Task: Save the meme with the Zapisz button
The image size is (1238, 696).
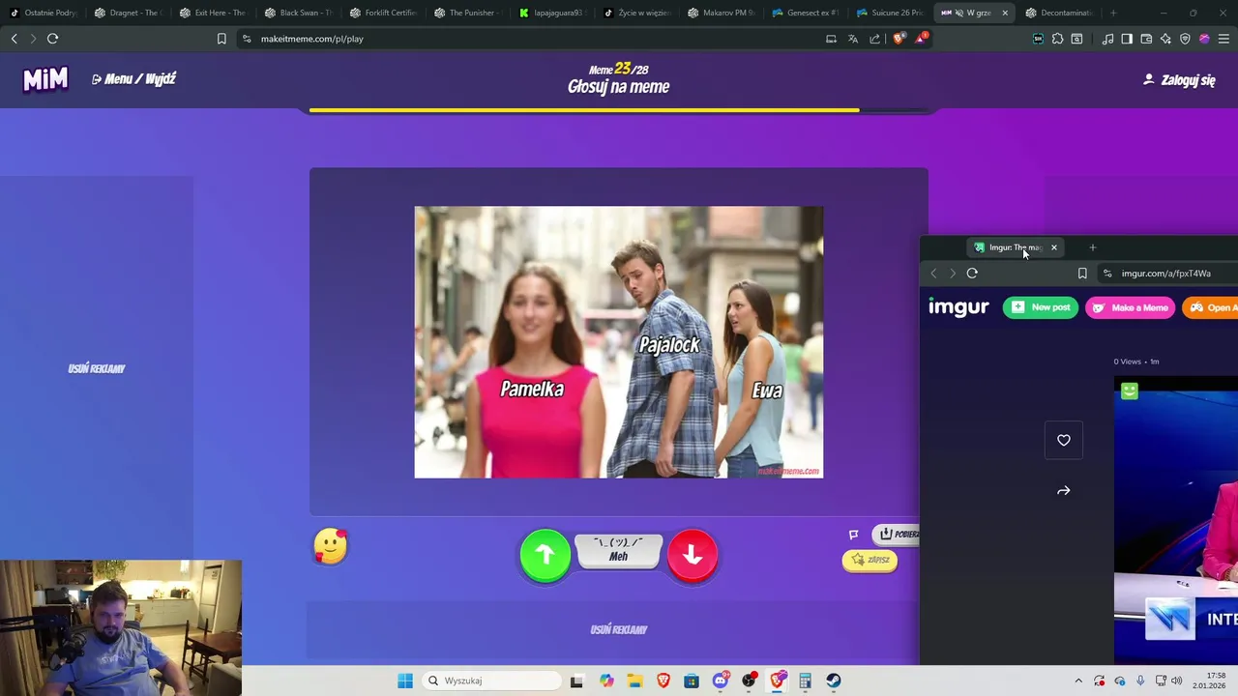Action: 870,560
